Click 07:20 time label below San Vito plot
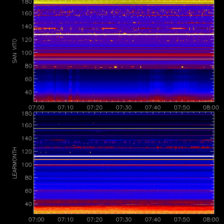 (x=95, y=108)
